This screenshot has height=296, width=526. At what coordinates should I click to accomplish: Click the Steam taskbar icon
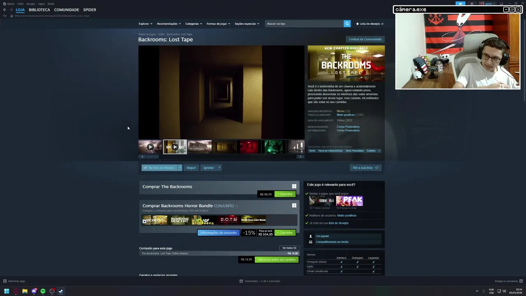pyautogui.click(x=61, y=291)
